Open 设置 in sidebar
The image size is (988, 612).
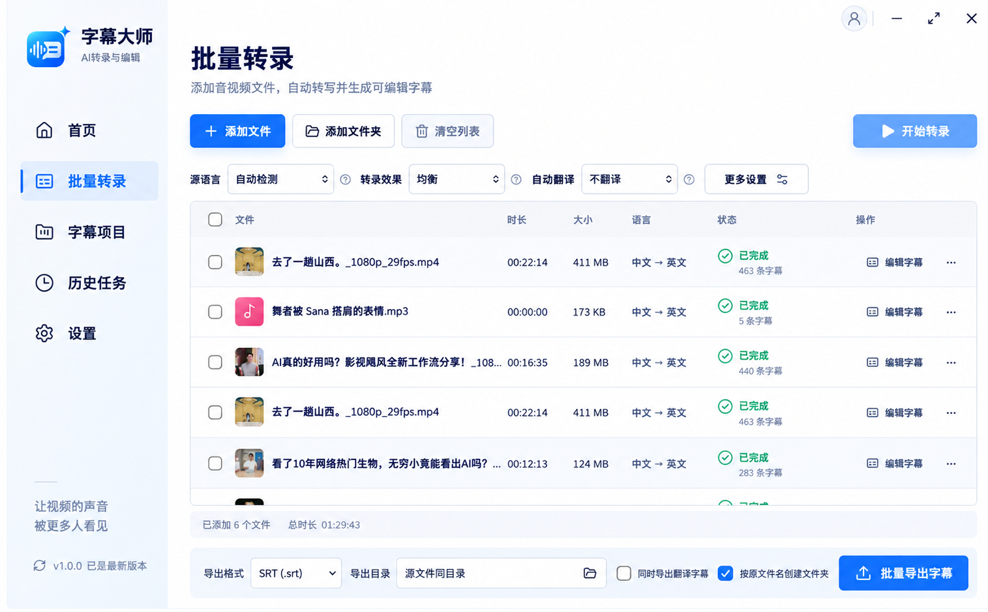coord(89,334)
